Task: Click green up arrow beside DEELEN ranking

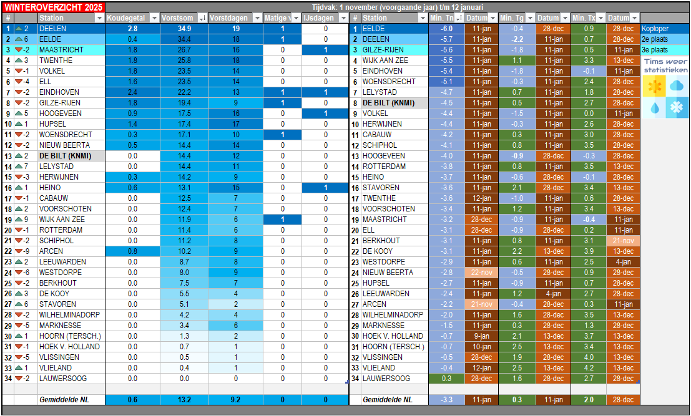Action: [x=19, y=29]
